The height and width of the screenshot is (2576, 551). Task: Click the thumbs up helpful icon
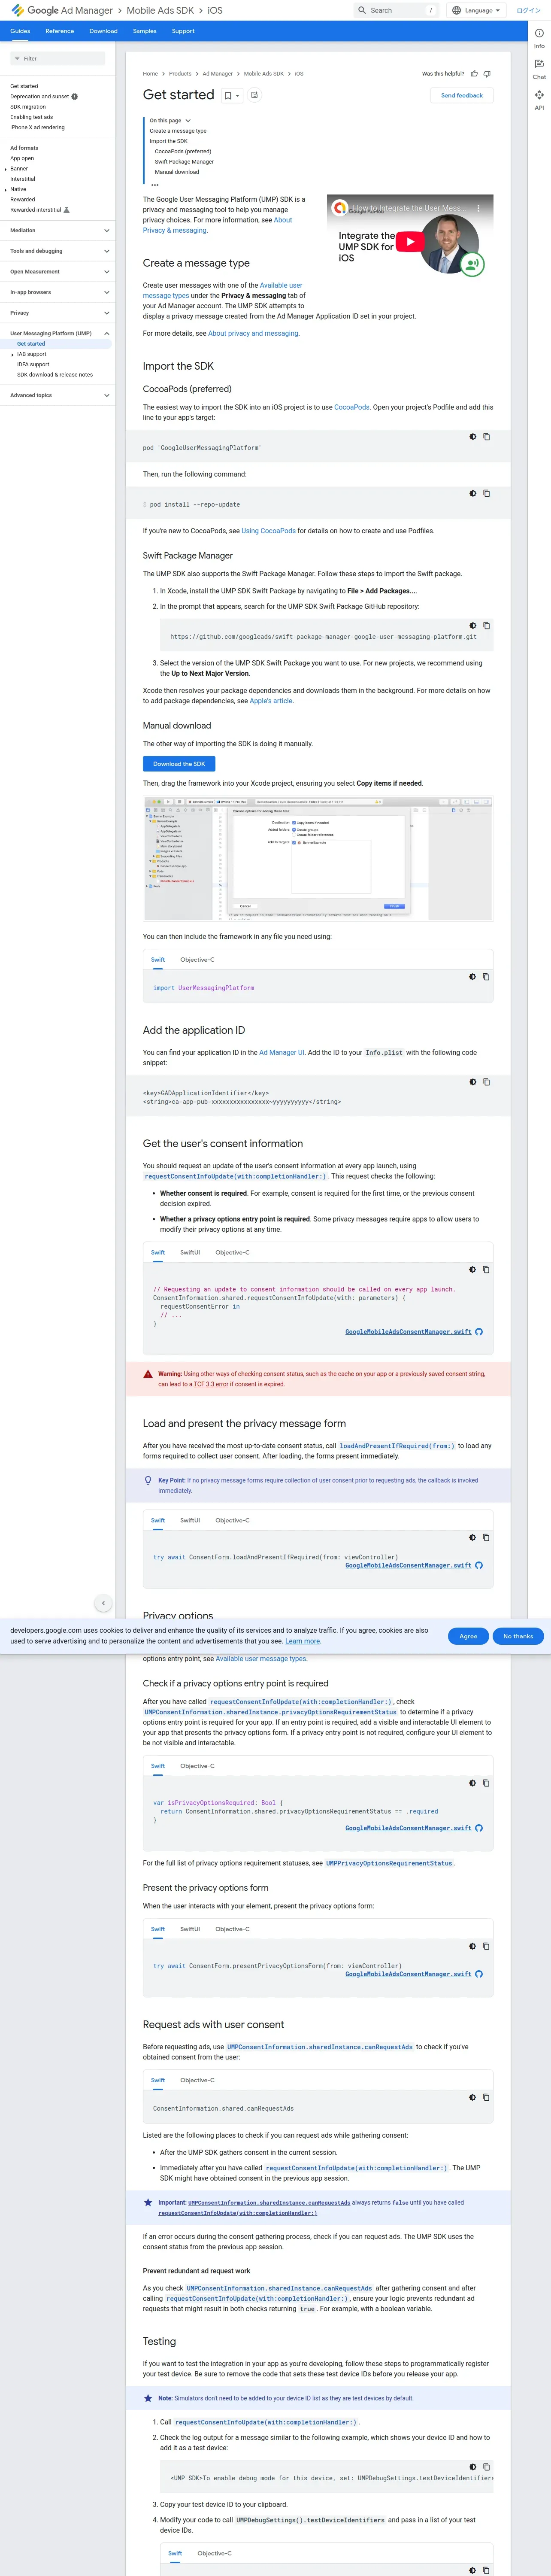474,73
